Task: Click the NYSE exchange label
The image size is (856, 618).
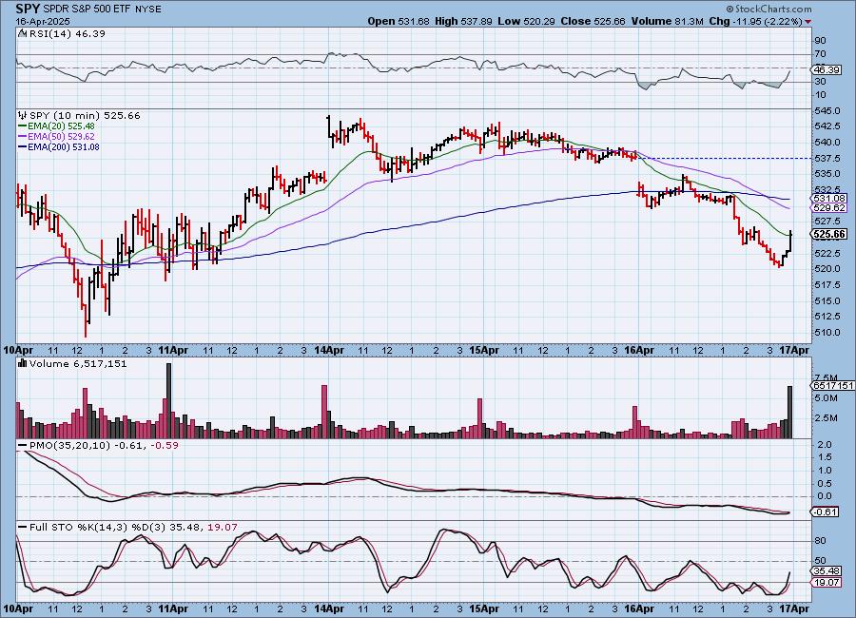Action: click(x=147, y=10)
